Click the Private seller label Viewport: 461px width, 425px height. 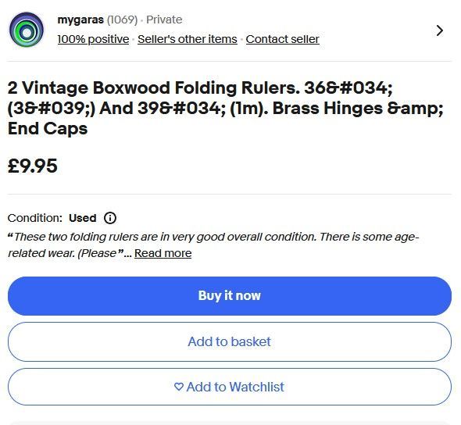[x=164, y=20]
